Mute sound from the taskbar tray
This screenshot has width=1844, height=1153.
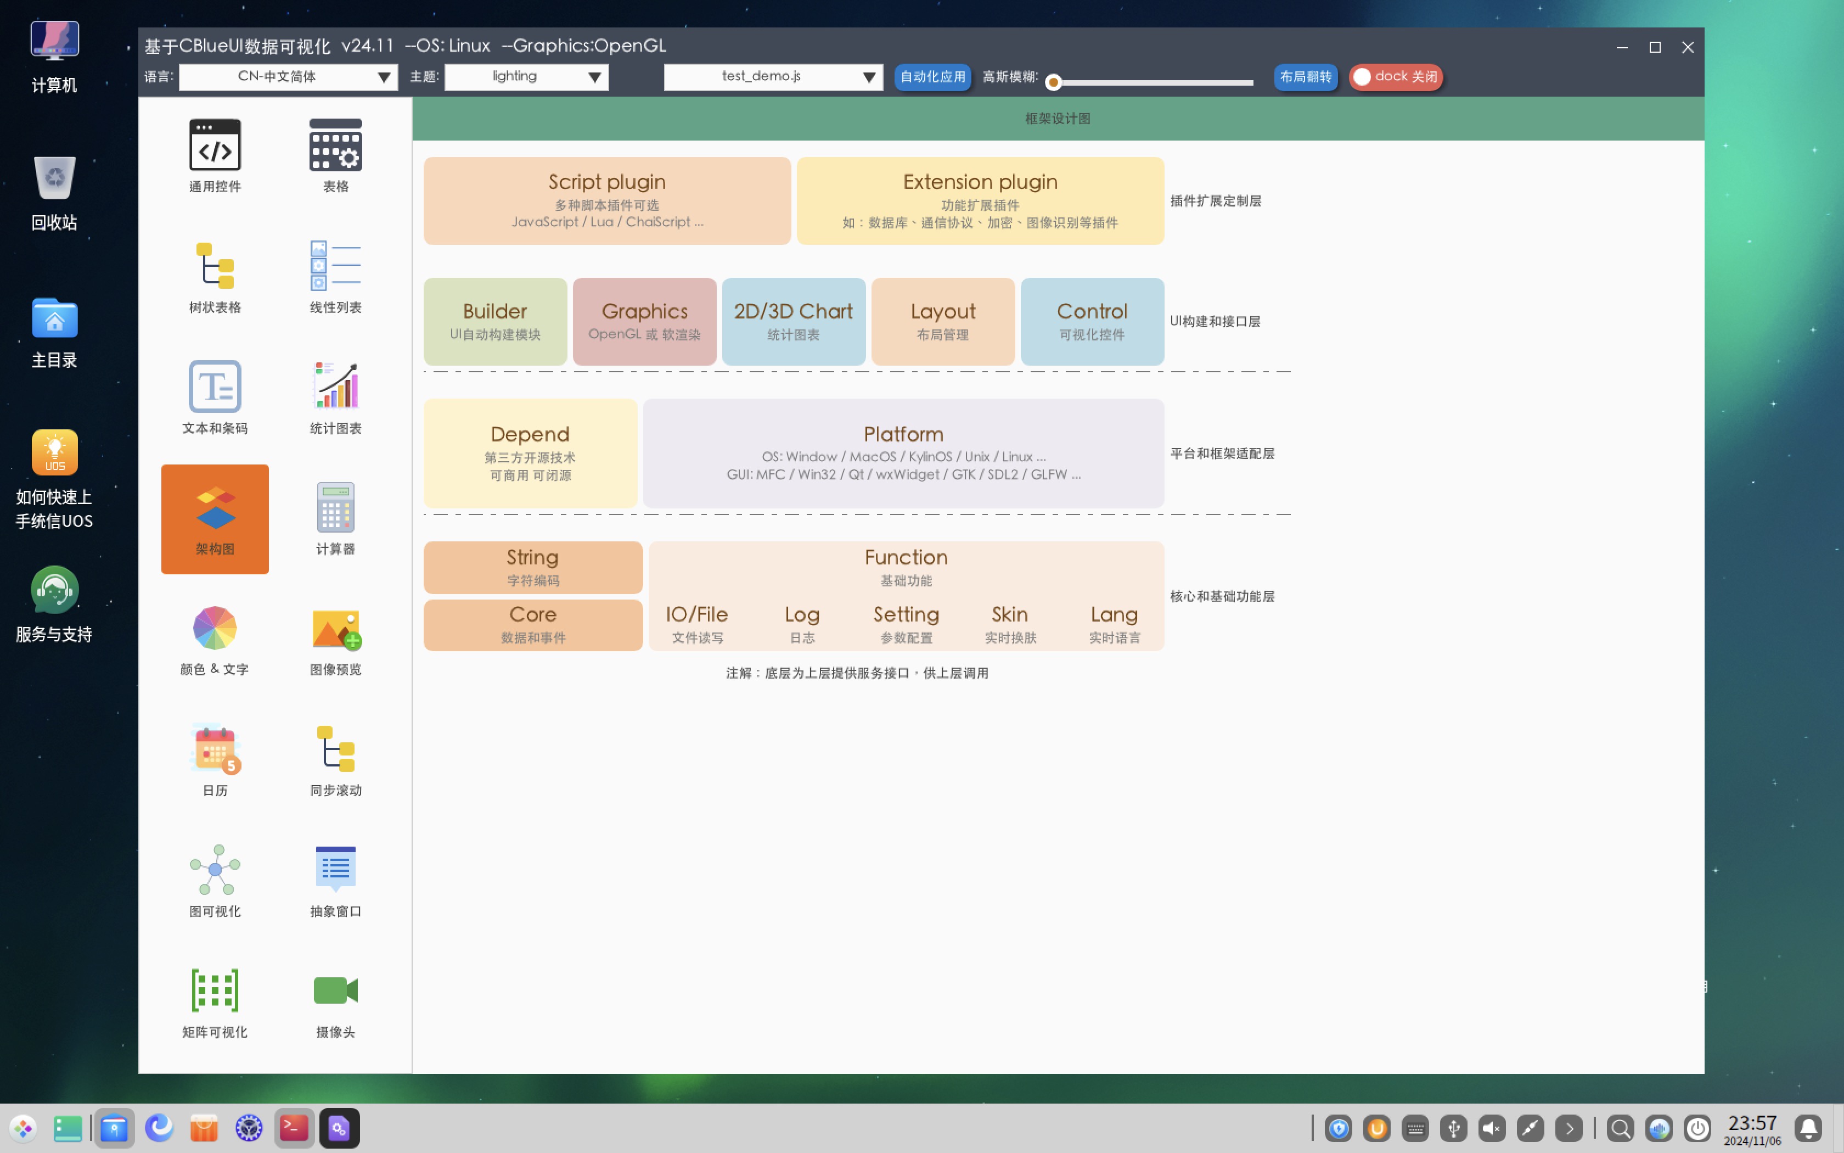click(1491, 1128)
